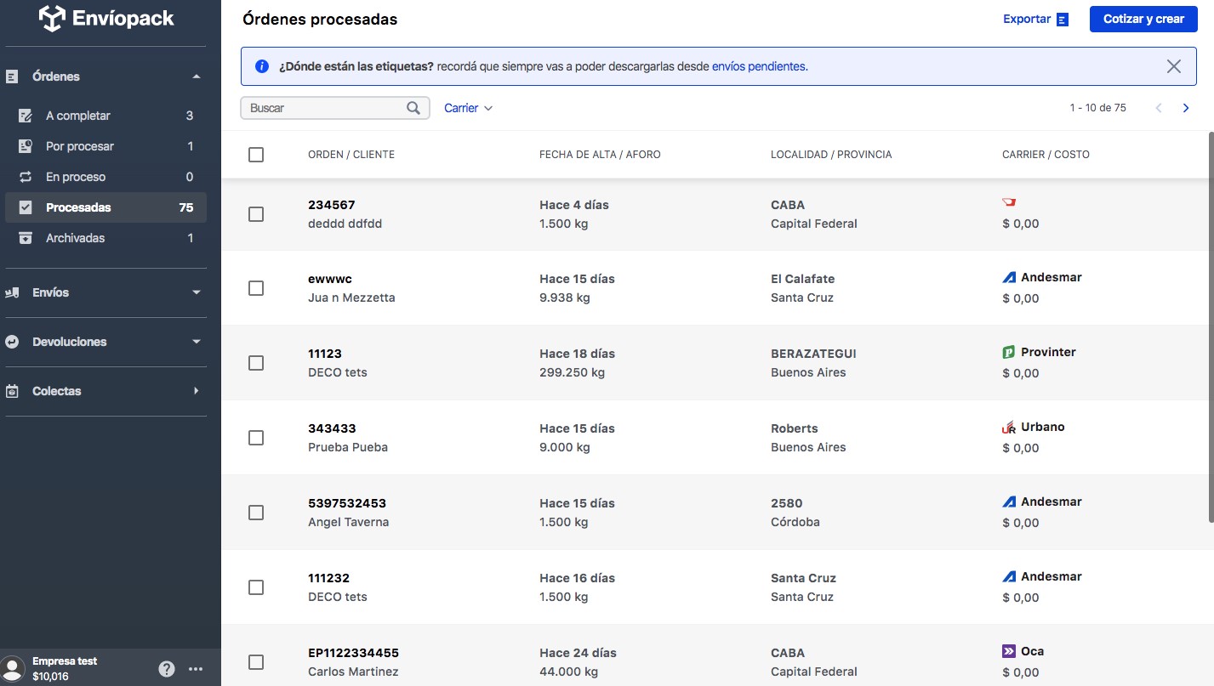Click the CARRIER / COSTO header

[1046, 155]
